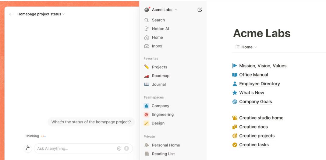326x160 pixels.
Task: Open the Creative tasks page
Action: coord(254,145)
